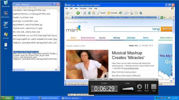Click the Home icon in IE toolbar
This screenshot has width=179, height=100.
[x=94, y=13]
